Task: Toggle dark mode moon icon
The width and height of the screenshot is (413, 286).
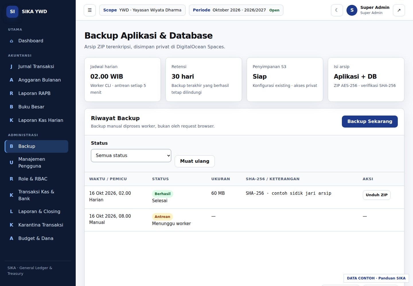Action: pyautogui.click(x=337, y=10)
